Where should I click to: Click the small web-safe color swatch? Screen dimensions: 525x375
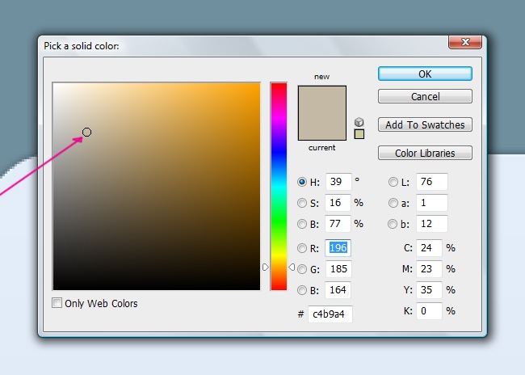(x=359, y=134)
